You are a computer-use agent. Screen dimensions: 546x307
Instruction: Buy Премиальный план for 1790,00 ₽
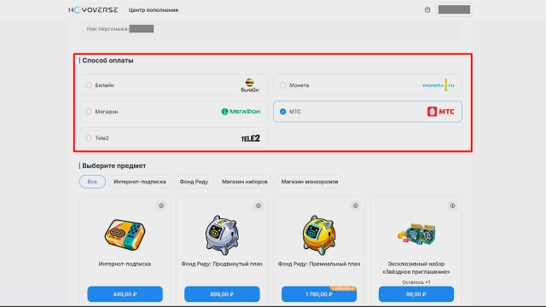click(x=319, y=294)
